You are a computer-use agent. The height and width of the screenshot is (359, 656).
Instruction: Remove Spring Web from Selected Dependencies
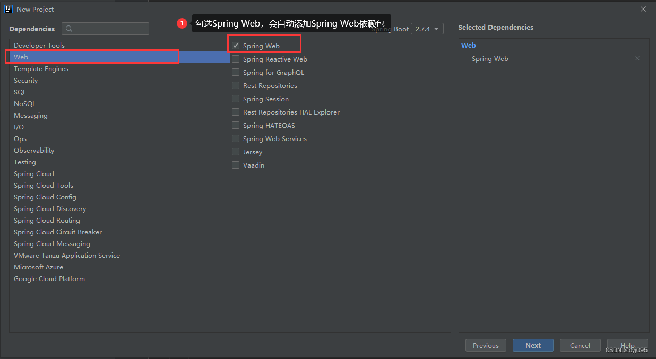[x=637, y=59]
